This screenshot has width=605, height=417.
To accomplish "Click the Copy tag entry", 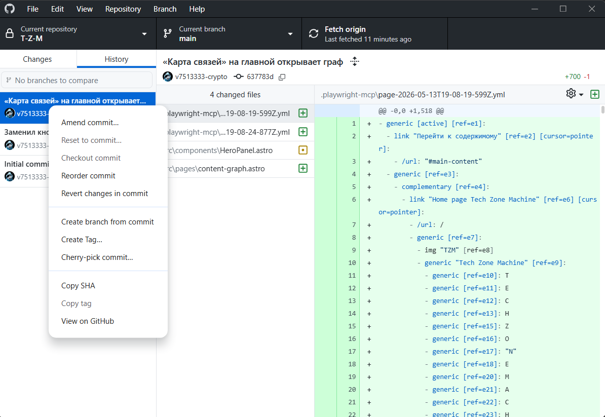I will [x=108, y=303].
